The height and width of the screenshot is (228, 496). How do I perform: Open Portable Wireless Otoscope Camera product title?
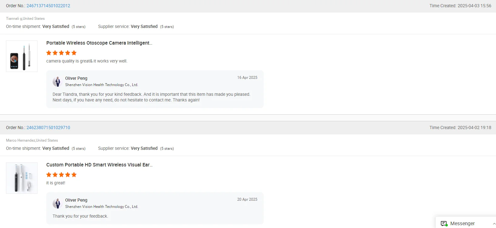coord(99,43)
